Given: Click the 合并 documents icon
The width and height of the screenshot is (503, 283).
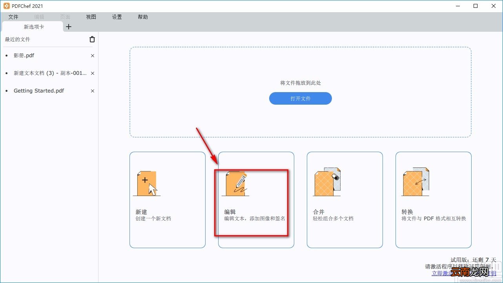Looking at the screenshot, I should [x=327, y=182].
